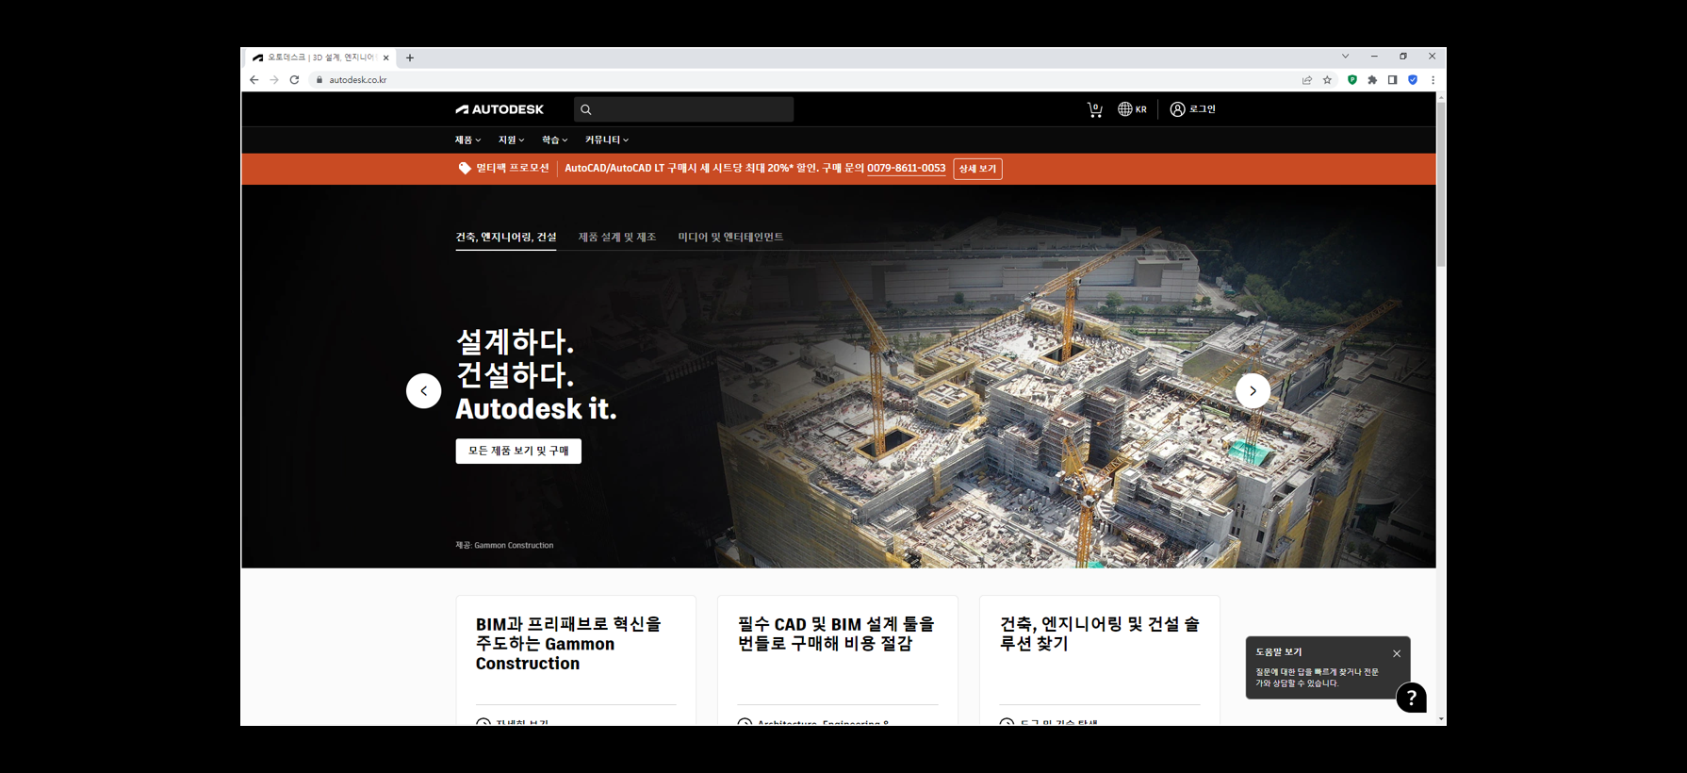Open the blue shield extension
1687x773 pixels.
coord(1413,80)
